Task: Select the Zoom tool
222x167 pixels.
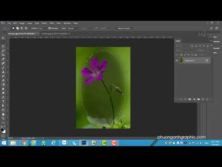Action: pos(3,118)
